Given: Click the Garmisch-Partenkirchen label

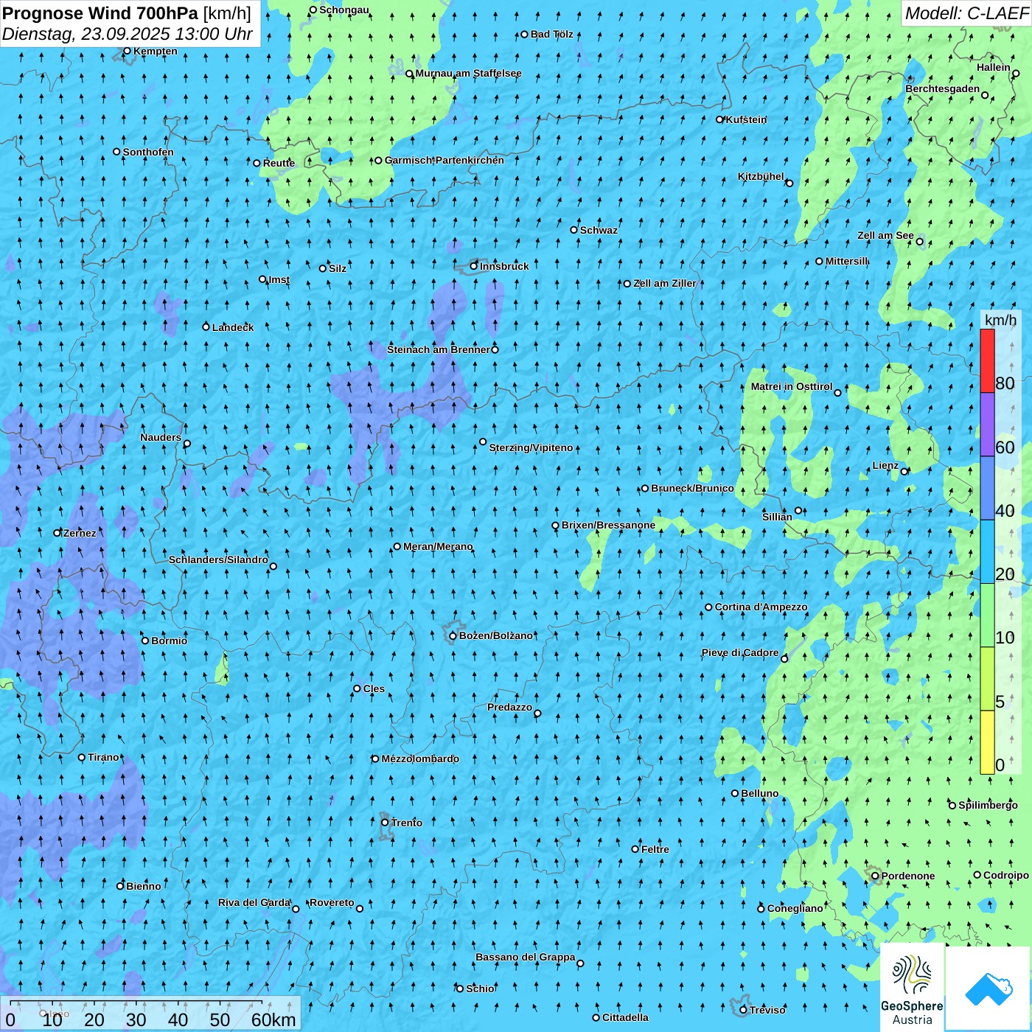Looking at the screenshot, I should pyautogui.click(x=444, y=160).
